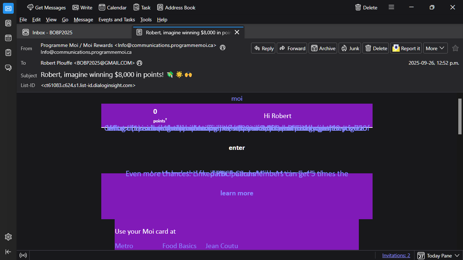Click Get Messages in the toolbar

coord(46,7)
